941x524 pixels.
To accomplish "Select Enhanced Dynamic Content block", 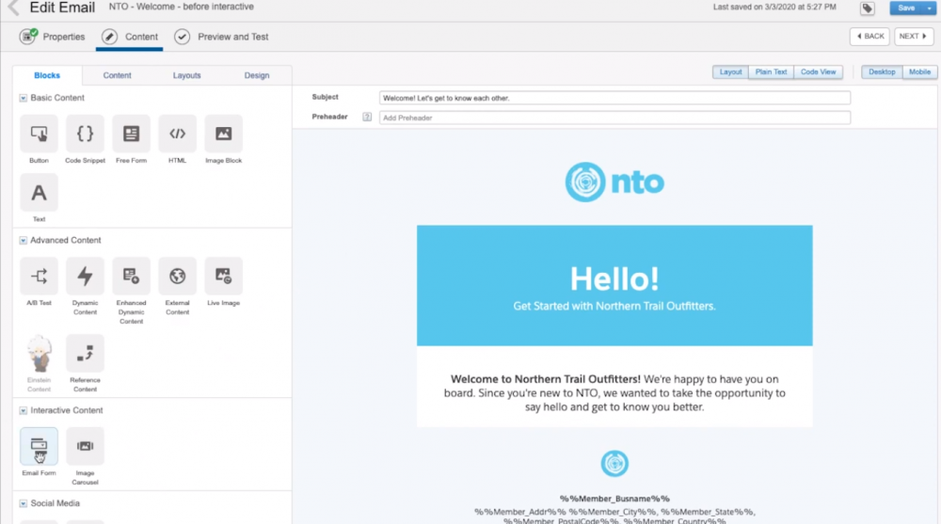I will 132,276.
